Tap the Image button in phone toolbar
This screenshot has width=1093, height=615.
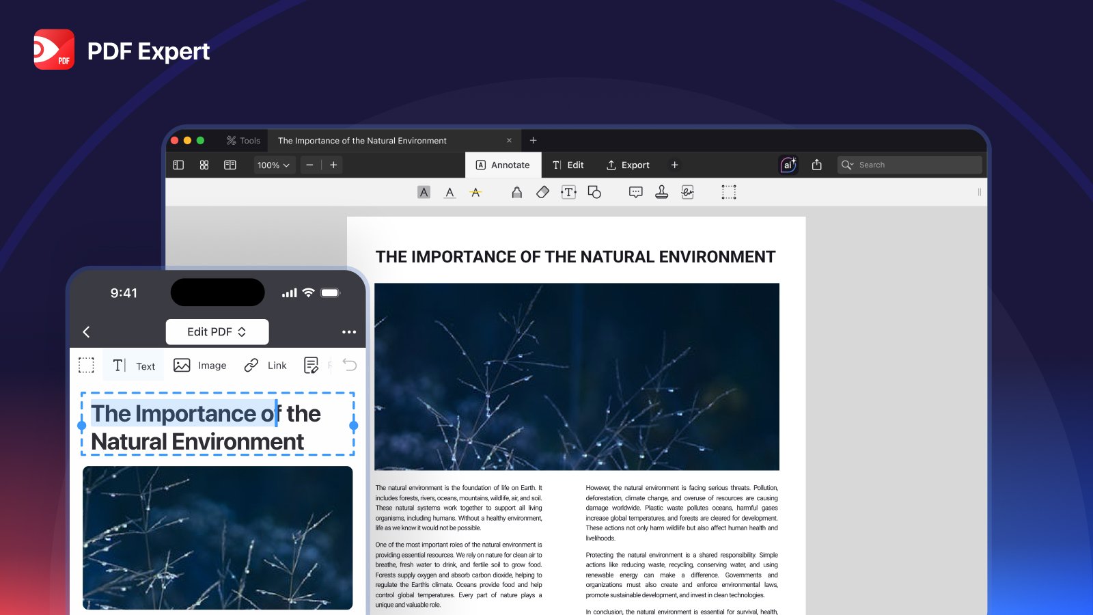click(200, 366)
